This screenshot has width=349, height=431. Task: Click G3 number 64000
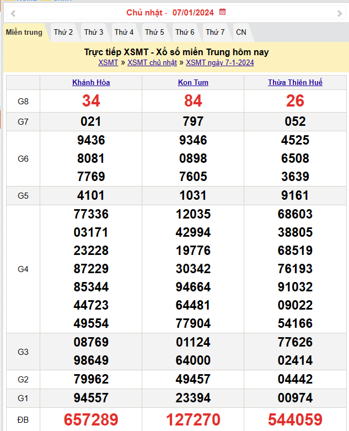[x=194, y=360]
